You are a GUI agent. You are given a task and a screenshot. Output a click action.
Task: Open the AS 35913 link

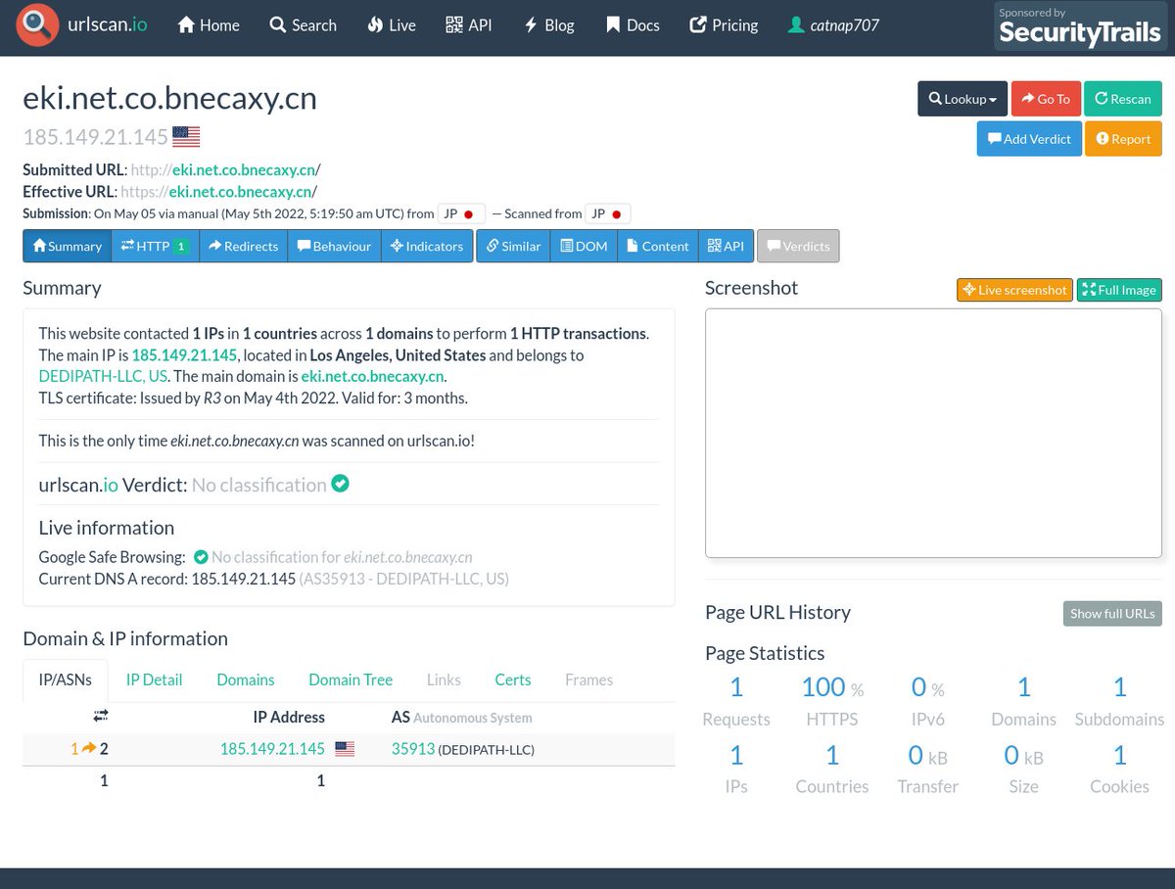coord(413,749)
